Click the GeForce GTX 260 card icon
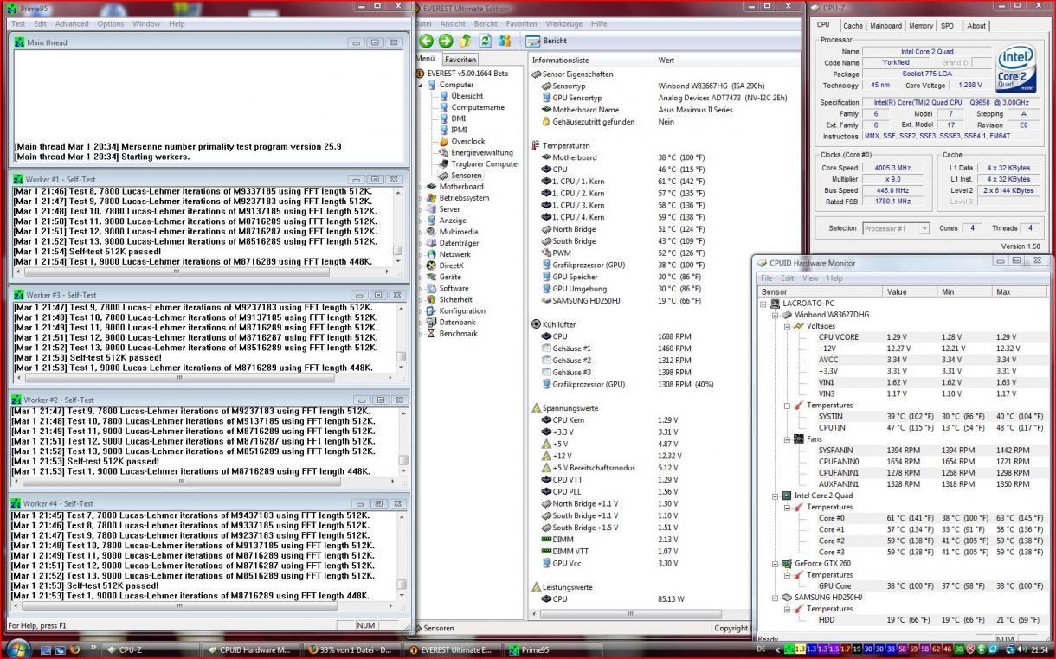 tap(787, 563)
